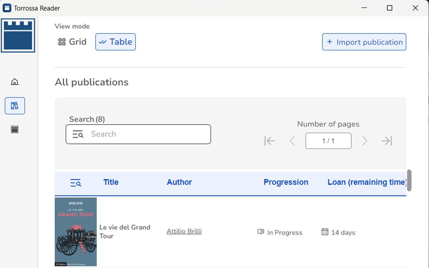Viewport: 429px width, 268px height.
Task: Click the Torrossa castle logo
Action: (x=18, y=36)
